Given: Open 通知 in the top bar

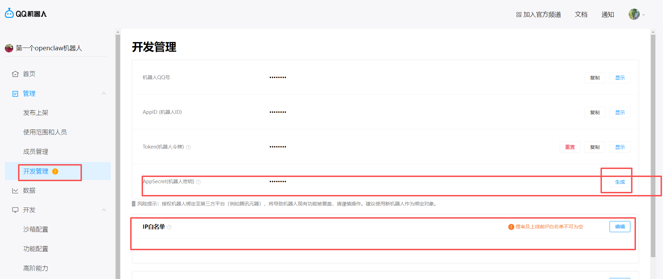Looking at the screenshot, I should pos(608,15).
